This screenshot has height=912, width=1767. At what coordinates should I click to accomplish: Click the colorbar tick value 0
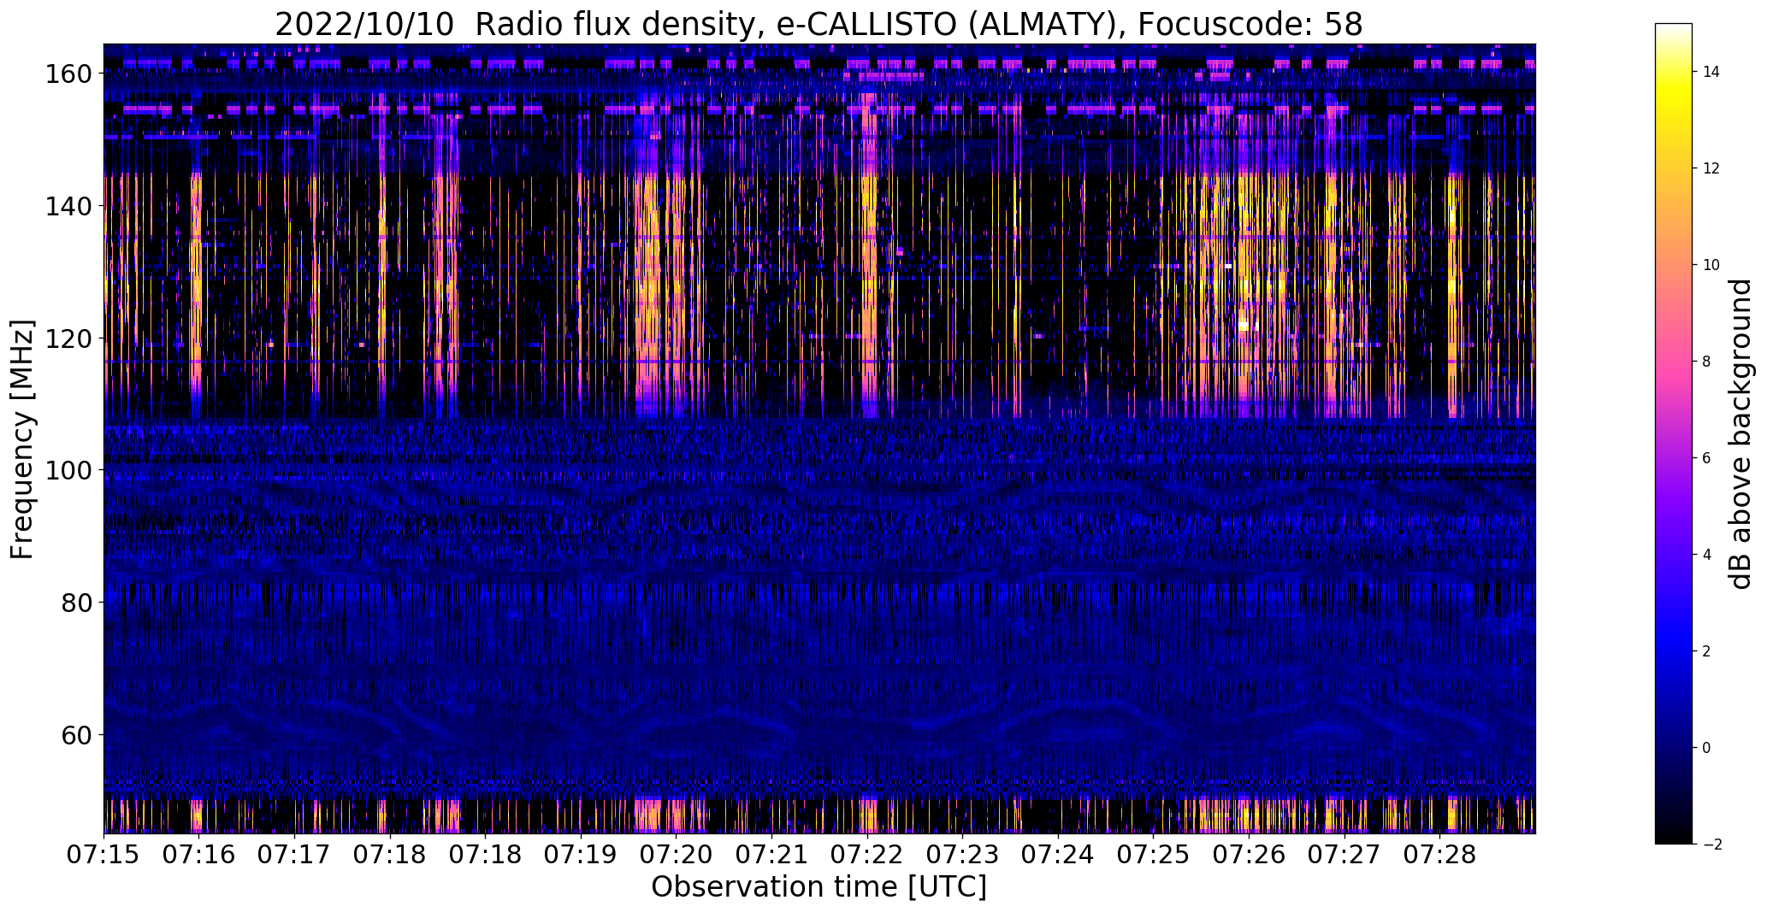coord(1707,748)
